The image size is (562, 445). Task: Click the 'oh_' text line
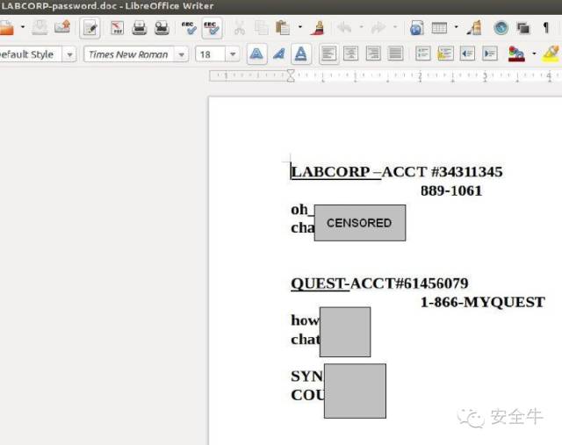[x=302, y=210]
